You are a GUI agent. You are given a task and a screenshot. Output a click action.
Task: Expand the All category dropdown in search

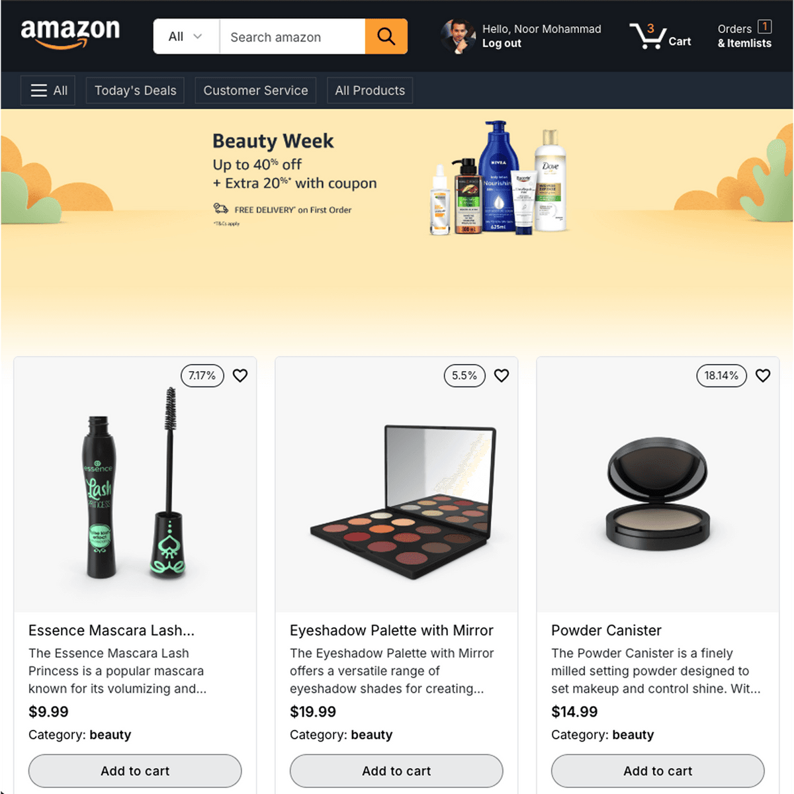tap(186, 36)
